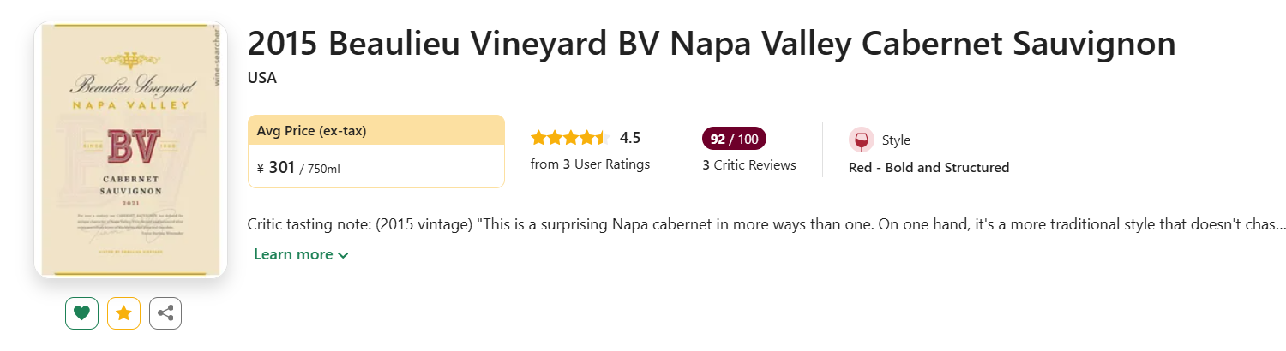Click the wine title heading
Screen dimensions: 1286x351
[711, 43]
